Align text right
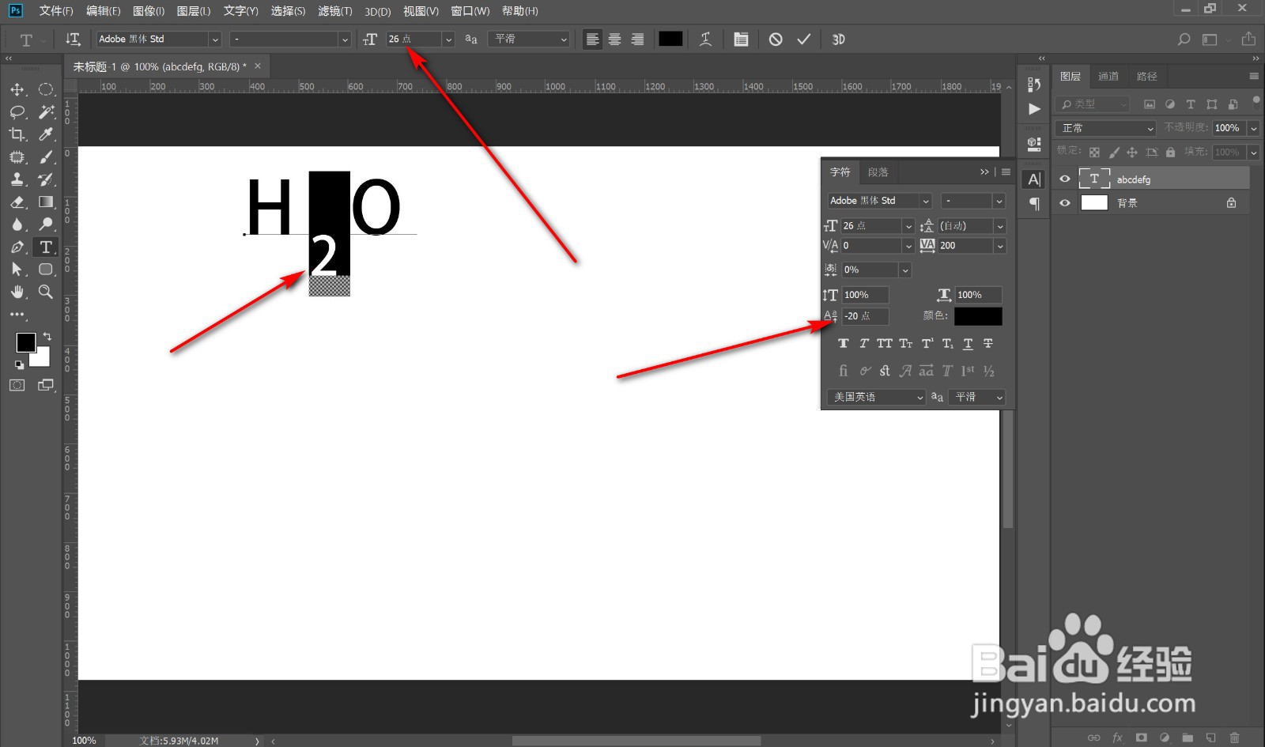The height and width of the screenshot is (747, 1265). coord(637,39)
